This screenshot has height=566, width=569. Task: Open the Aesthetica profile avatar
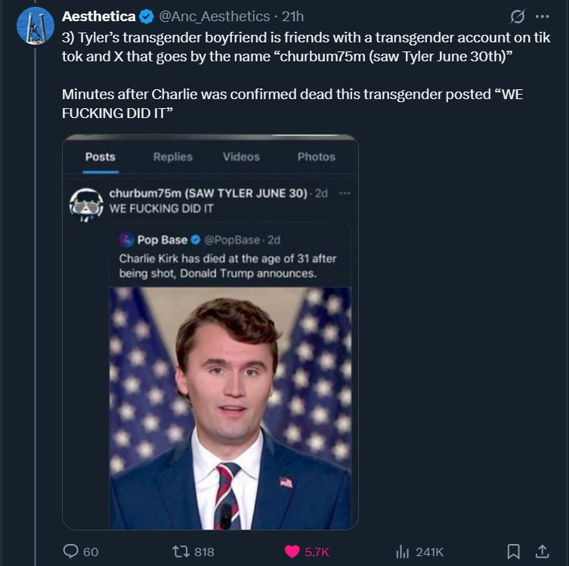point(36,26)
